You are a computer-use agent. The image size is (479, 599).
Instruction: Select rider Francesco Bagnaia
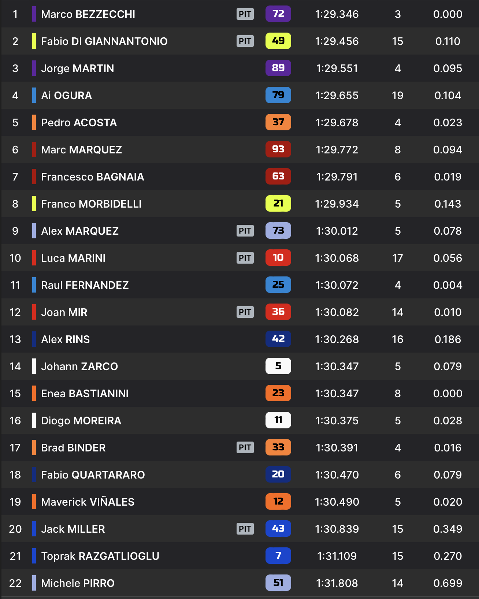coord(92,177)
